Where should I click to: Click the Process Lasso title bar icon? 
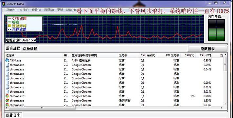4,4
